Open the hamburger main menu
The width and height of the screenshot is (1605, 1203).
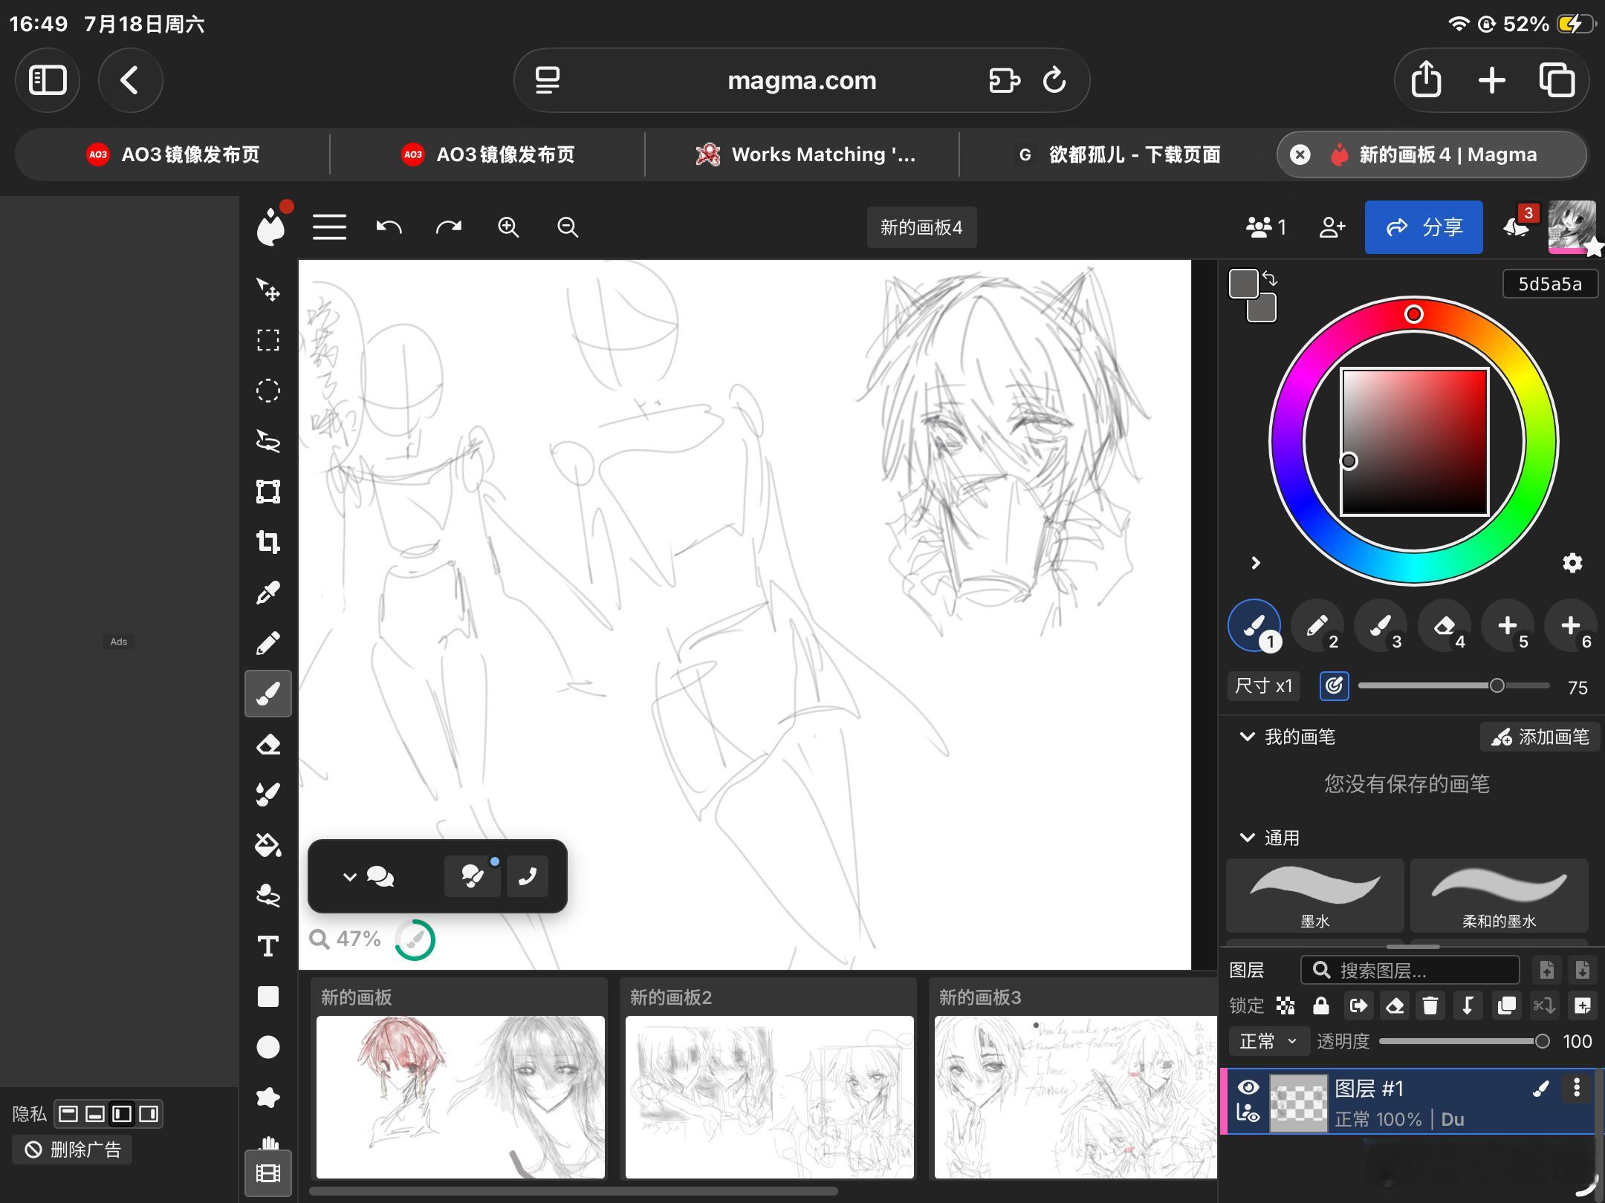pos(329,227)
